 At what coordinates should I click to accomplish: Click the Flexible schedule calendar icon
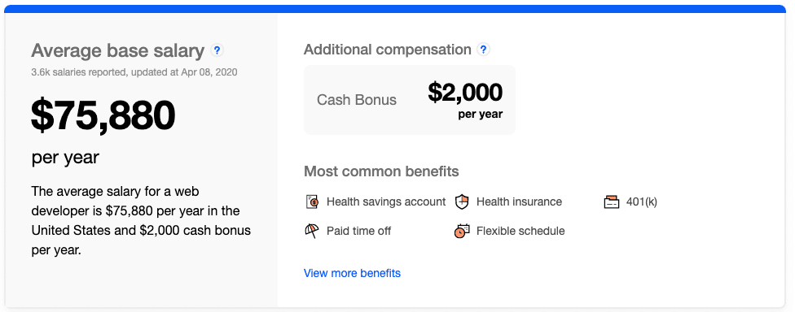click(x=462, y=231)
